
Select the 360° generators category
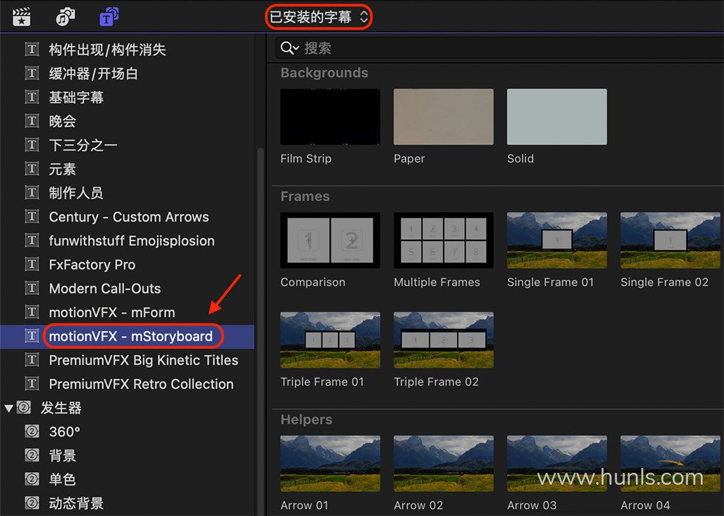click(127, 432)
